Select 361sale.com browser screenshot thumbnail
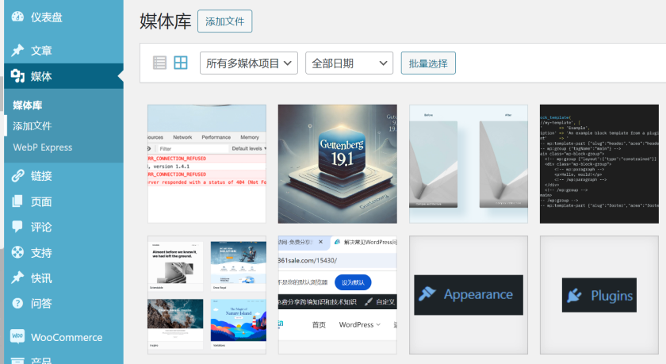 pyautogui.click(x=338, y=295)
